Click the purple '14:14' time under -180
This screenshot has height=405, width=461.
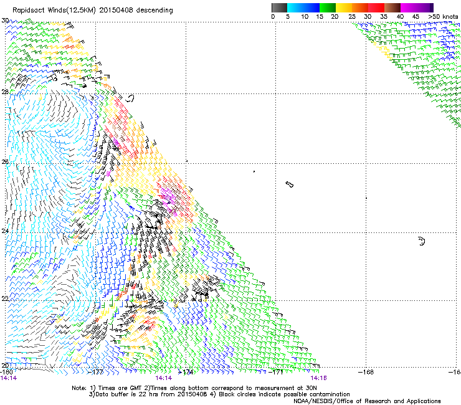pos(9,378)
